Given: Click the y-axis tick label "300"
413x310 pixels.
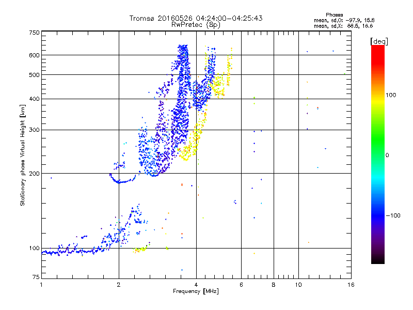Looking at the screenshot, I should 34,130.
